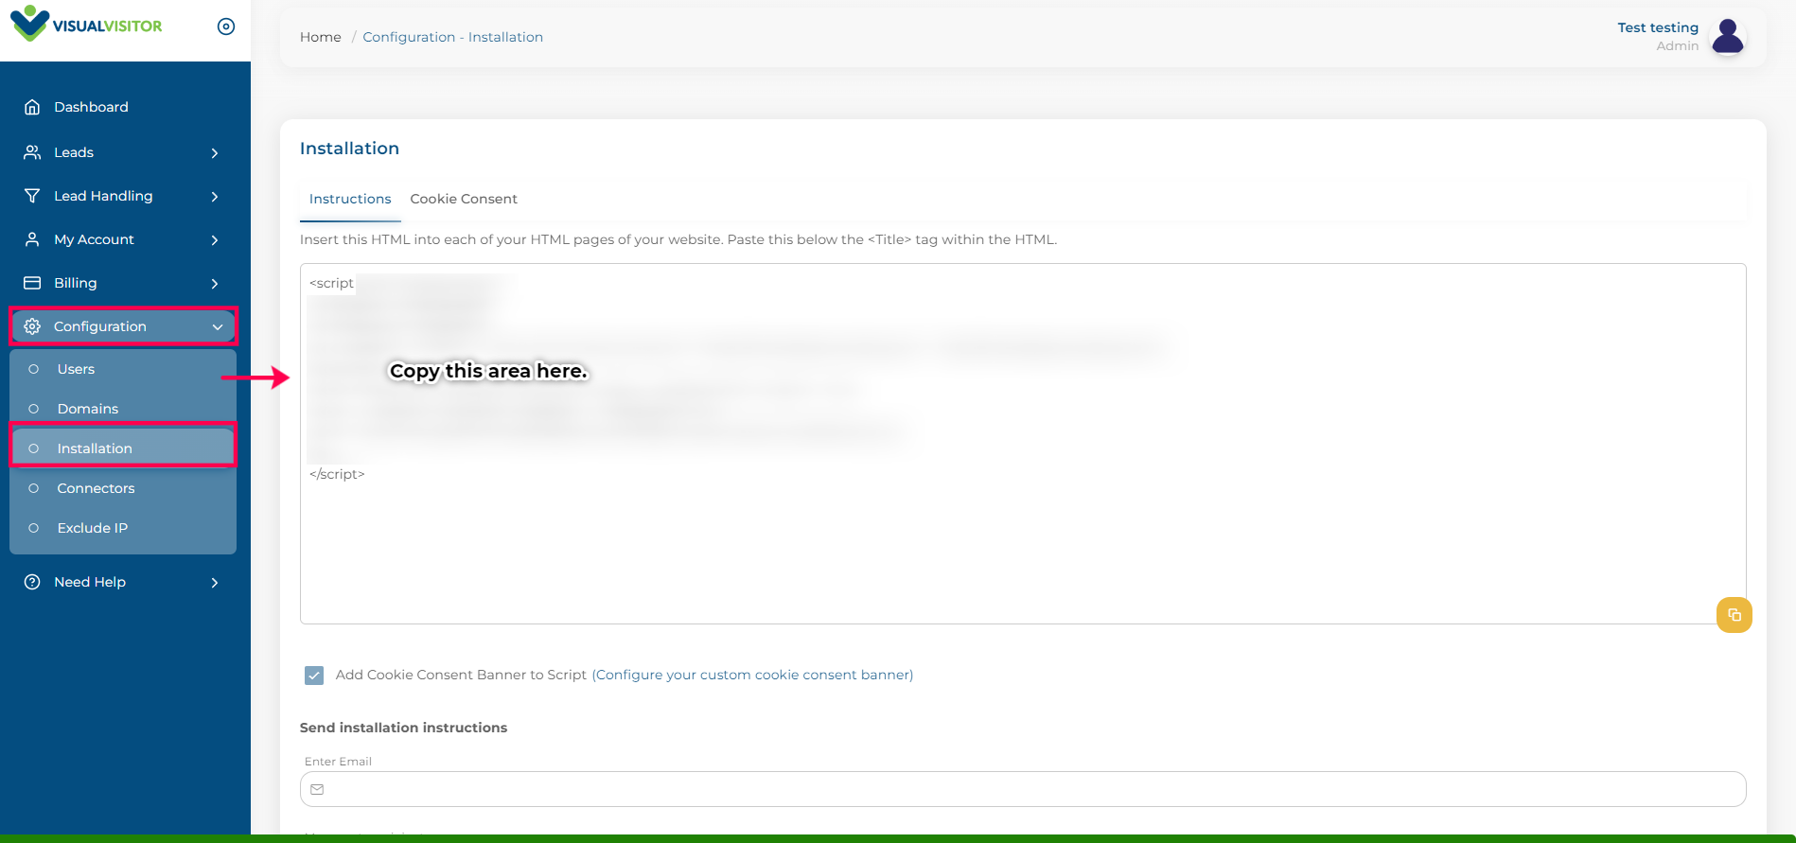The width and height of the screenshot is (1796, 843).
Task: Click the VisualVisitor logo
Action: coord(86,25)
